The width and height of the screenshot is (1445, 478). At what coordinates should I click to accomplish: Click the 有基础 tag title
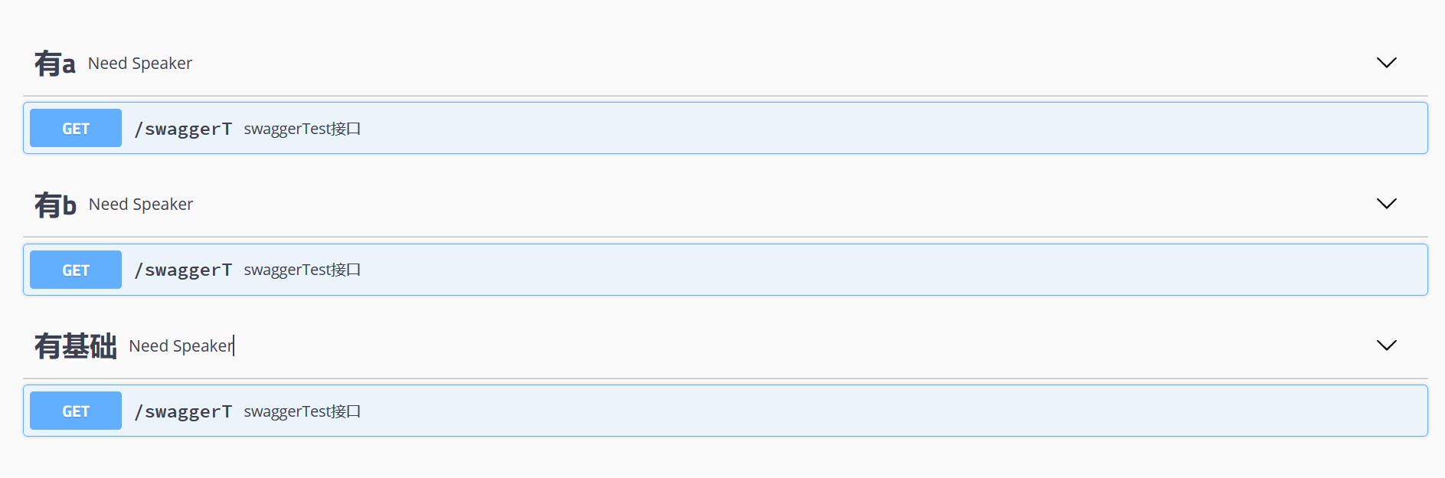pos(75,346)
